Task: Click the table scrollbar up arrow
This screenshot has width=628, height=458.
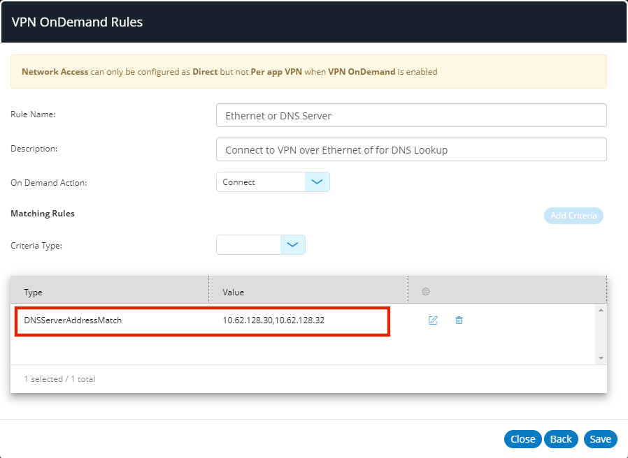Action: pyautogui.click(x=600, y=309)
